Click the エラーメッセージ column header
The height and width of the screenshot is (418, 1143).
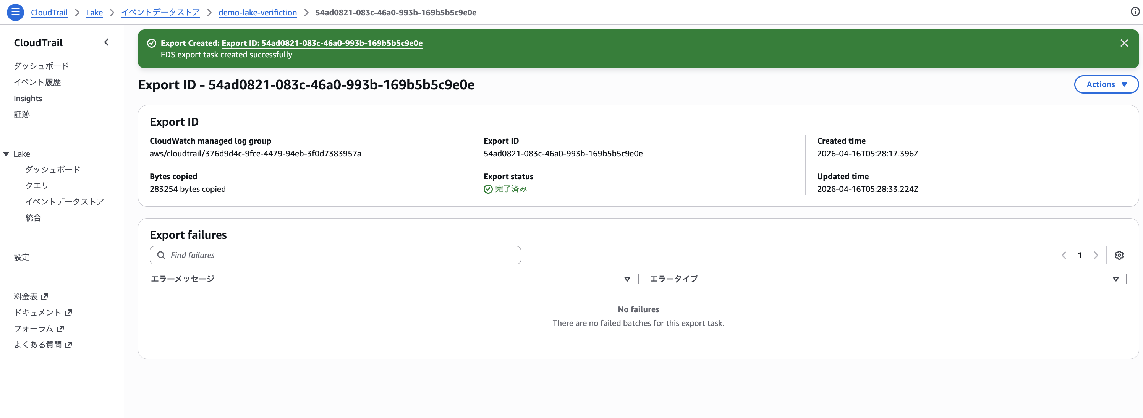[x=183, y=279]
